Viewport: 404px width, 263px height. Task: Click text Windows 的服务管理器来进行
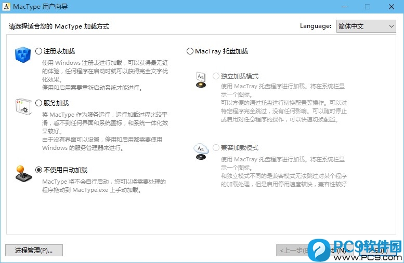pos(83,148)
